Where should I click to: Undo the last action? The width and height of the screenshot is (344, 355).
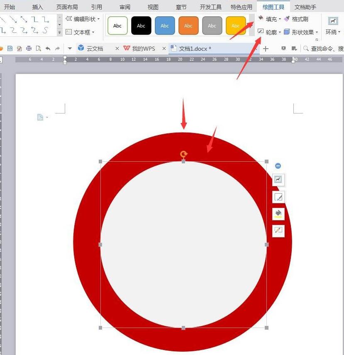click(48, 48)
